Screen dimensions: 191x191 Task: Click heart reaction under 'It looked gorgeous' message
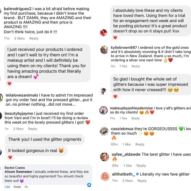click(x=10, y=157)
